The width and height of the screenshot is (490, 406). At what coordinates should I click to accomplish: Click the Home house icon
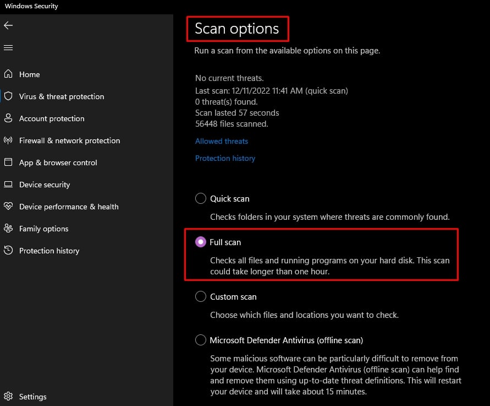(8, 74)
